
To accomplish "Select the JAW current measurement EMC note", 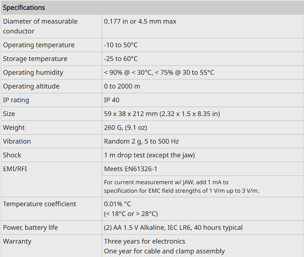I will tap(182, 187).
